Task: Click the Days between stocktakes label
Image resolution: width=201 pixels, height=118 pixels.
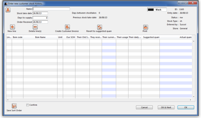Action: point(84,13)
